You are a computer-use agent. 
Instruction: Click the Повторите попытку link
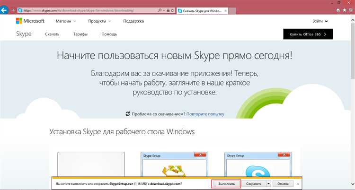pyautogui.click(x=205, y=114)
